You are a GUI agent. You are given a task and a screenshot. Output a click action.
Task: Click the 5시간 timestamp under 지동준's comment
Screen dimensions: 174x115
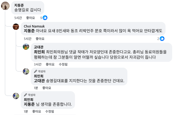click(18, 18)
